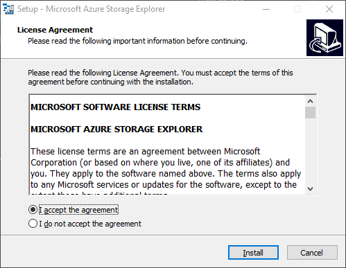
Task: Click the "MICROSOFT SOFTWARE LICENSE TERMS" heading
Action: coord(116,107)
